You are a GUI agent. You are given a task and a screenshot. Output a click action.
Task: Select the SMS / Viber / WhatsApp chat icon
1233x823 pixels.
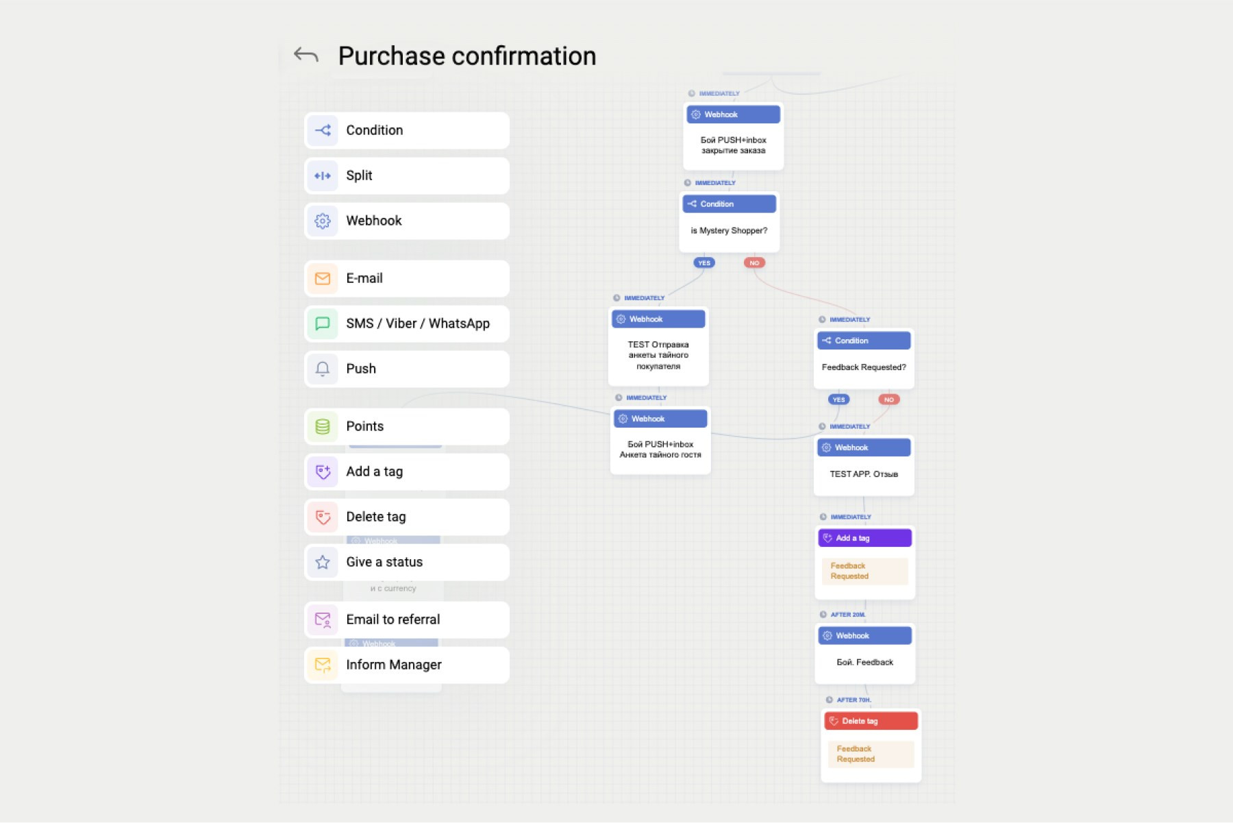coord(323,324)
